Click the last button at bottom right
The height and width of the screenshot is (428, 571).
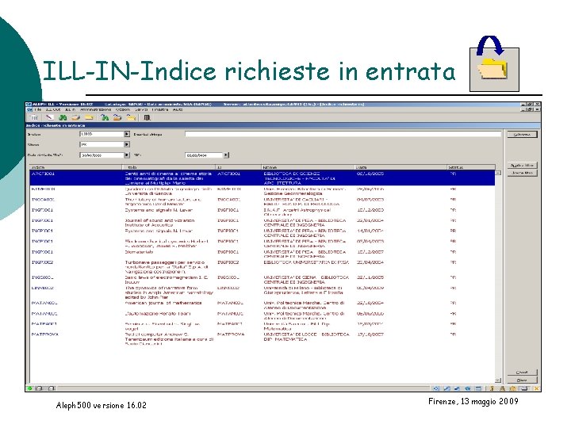[x=522, y=380]
